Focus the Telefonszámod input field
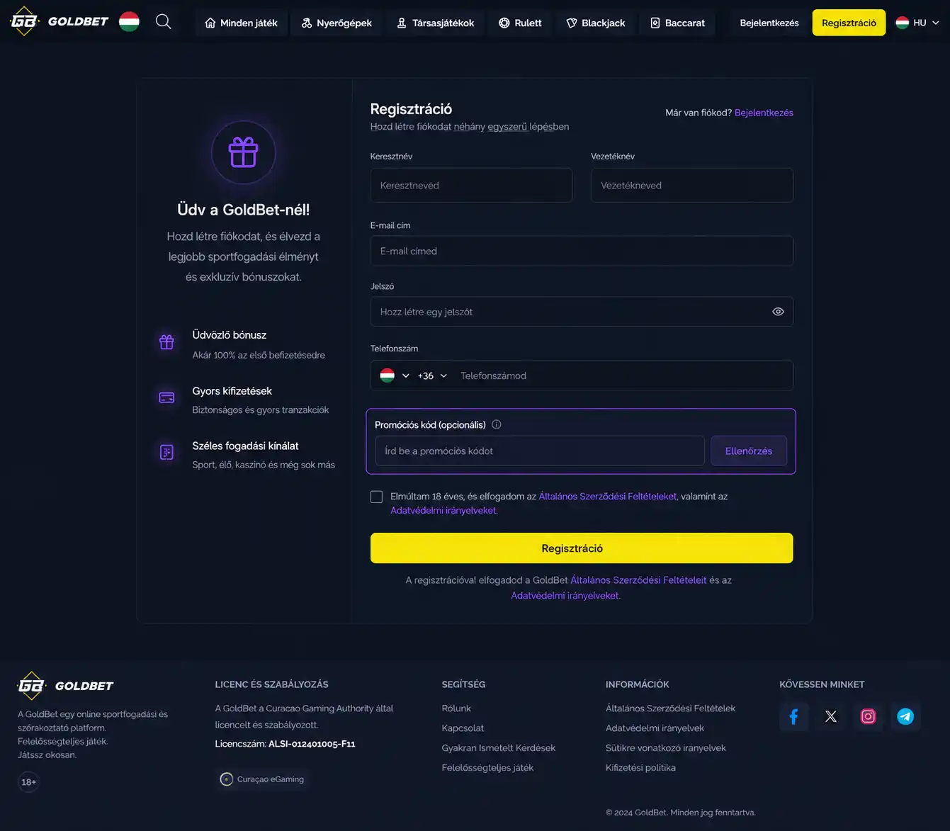The height and width of the screenshot is (831, 950). (x=623, y=375)
